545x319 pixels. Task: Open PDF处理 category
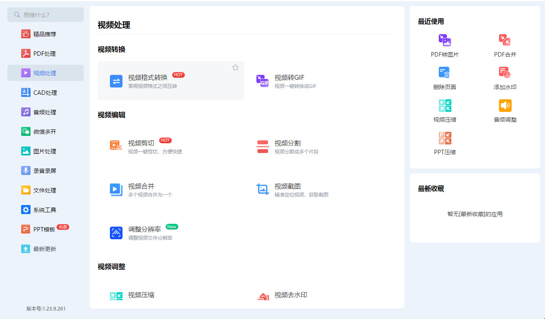46,54
